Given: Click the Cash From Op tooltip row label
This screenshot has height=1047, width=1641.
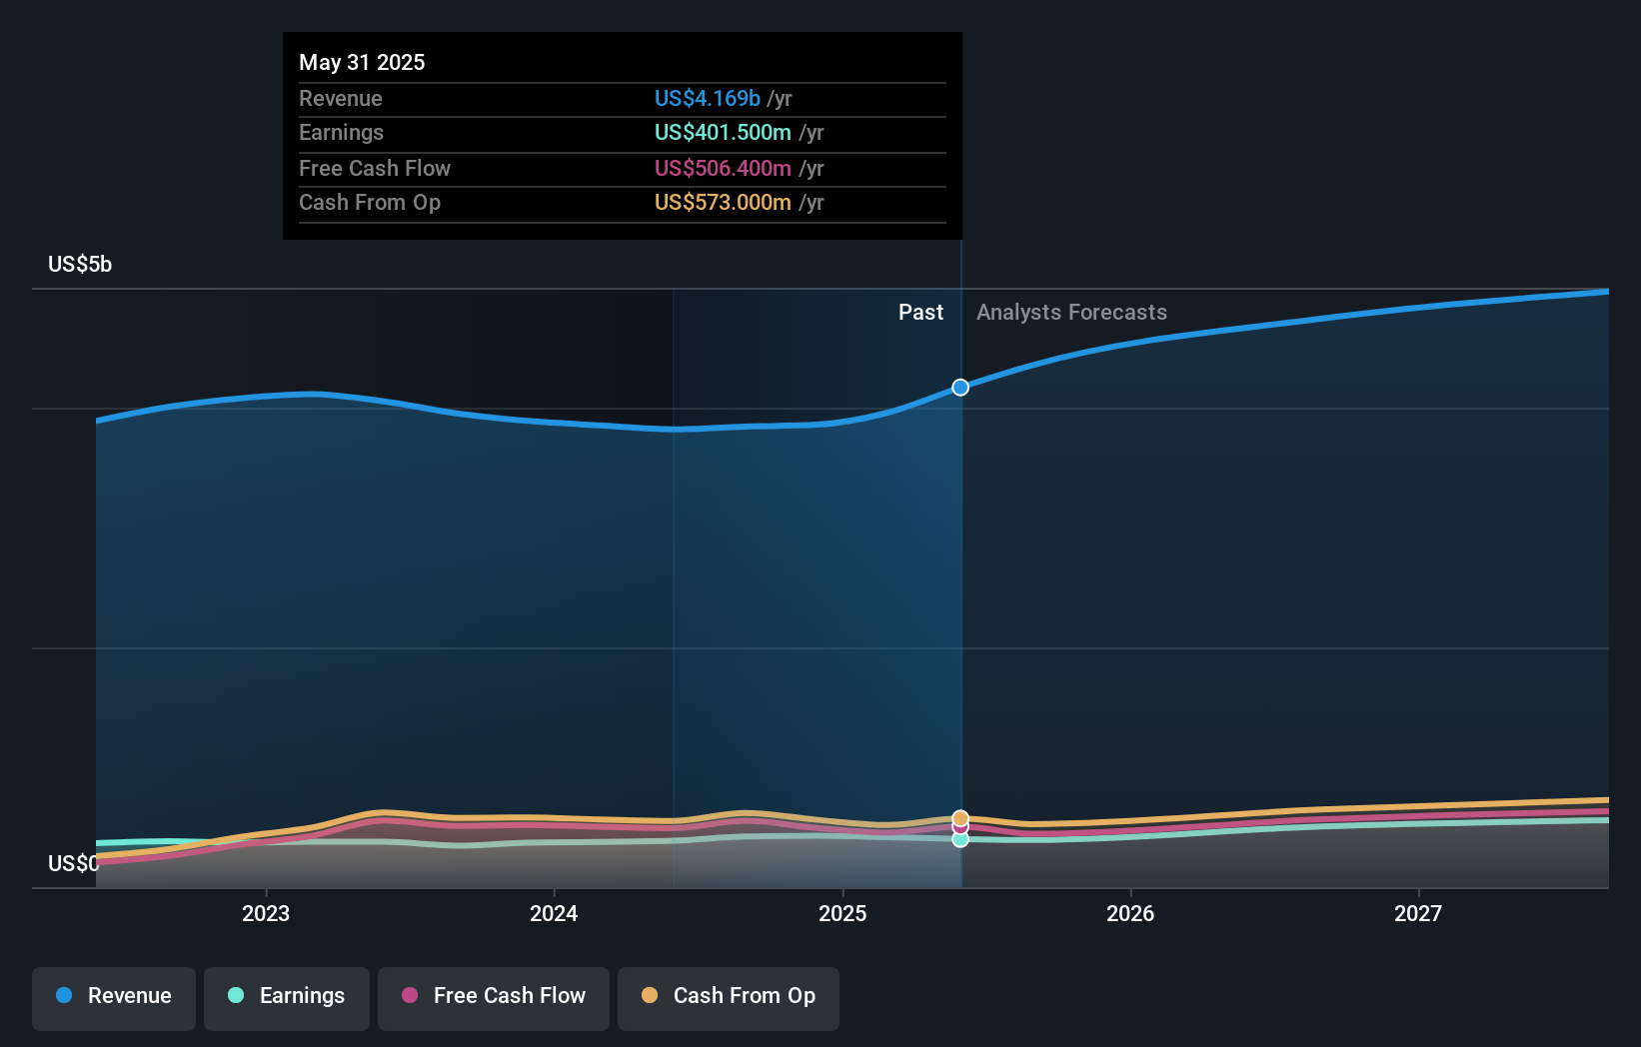Looking at the screenshot, I should point(370,202).
